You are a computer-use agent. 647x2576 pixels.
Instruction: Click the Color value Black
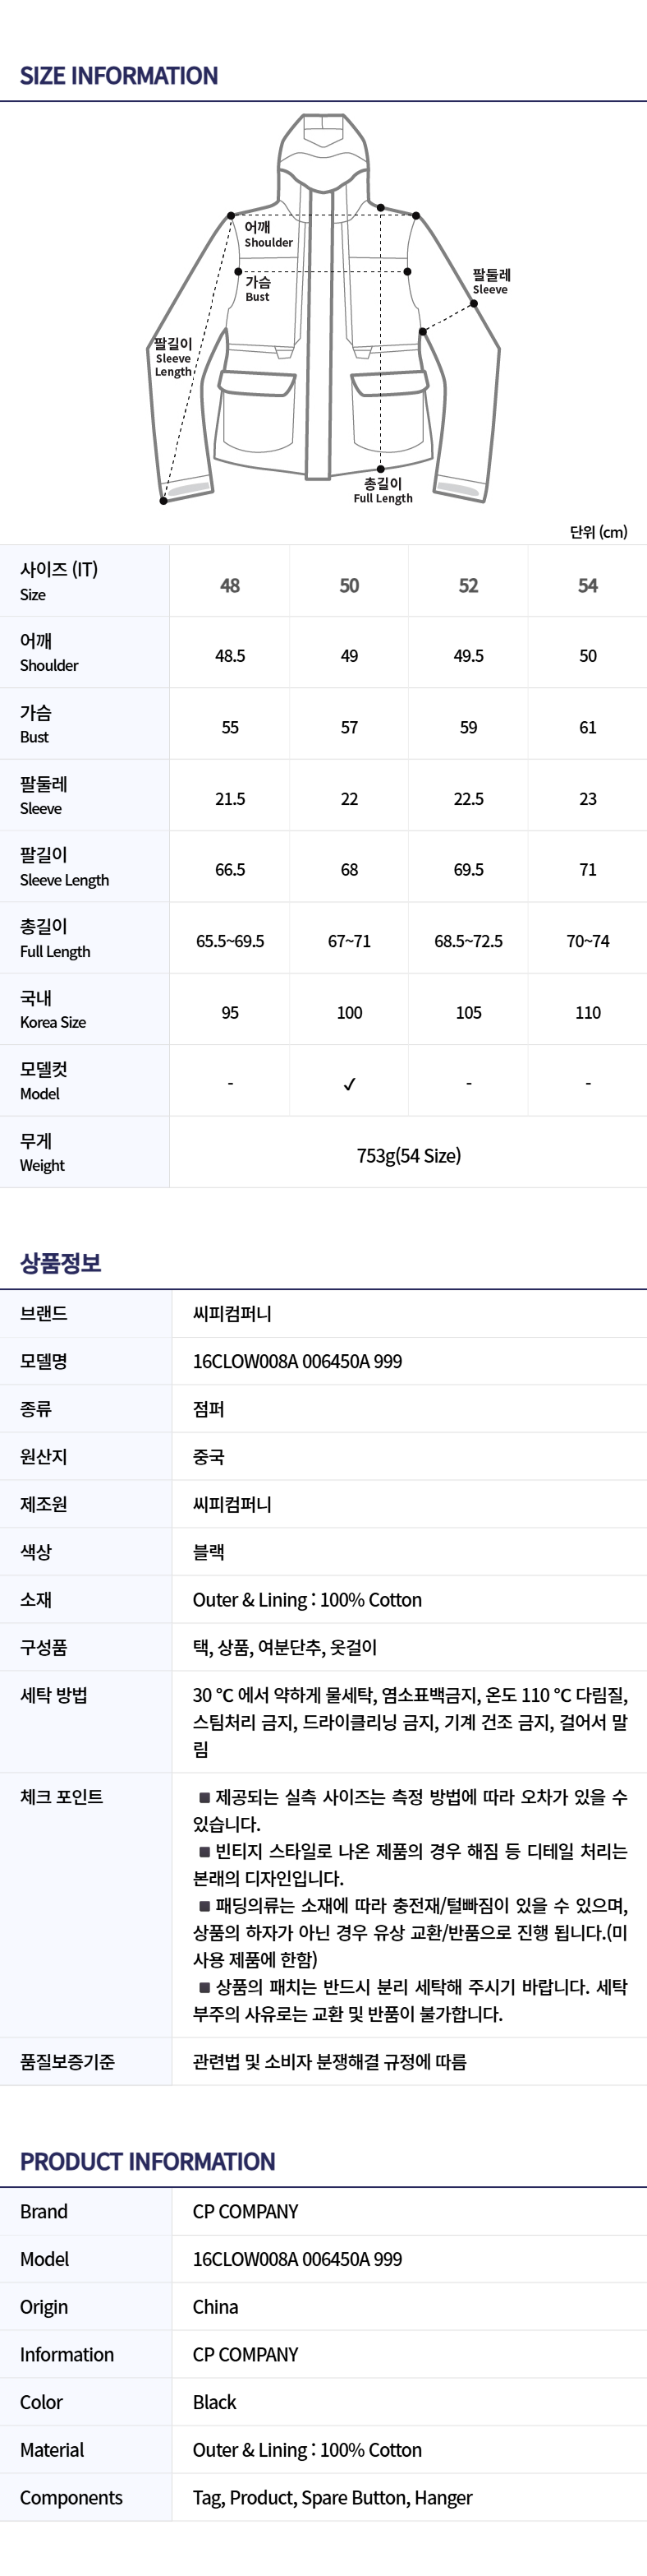pyautogui.click(x=214, y=2402)
